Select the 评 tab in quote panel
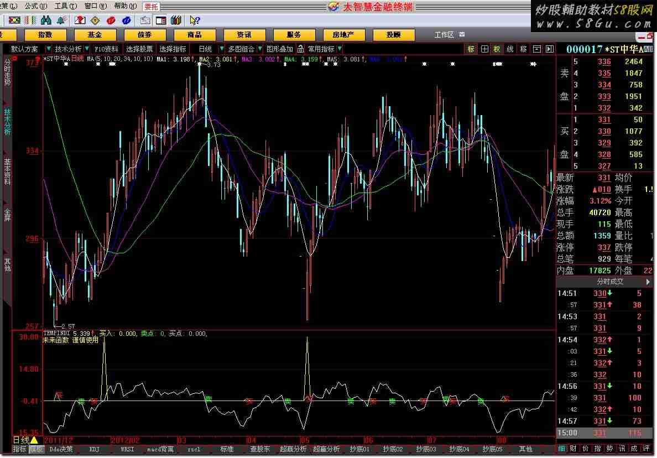The height and width of the screenshot is (458, 657). (x=646, y=449)
